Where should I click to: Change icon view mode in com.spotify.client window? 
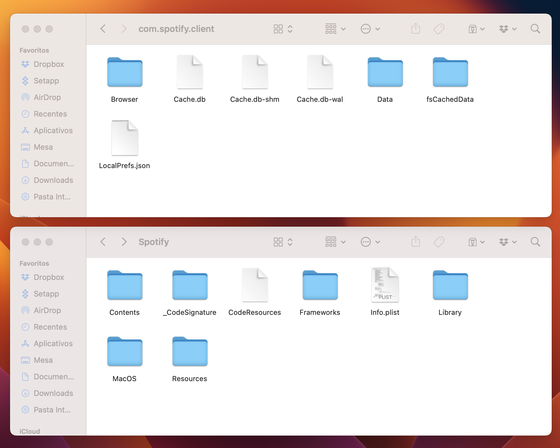pyautogui.click(x=283, y=29)
